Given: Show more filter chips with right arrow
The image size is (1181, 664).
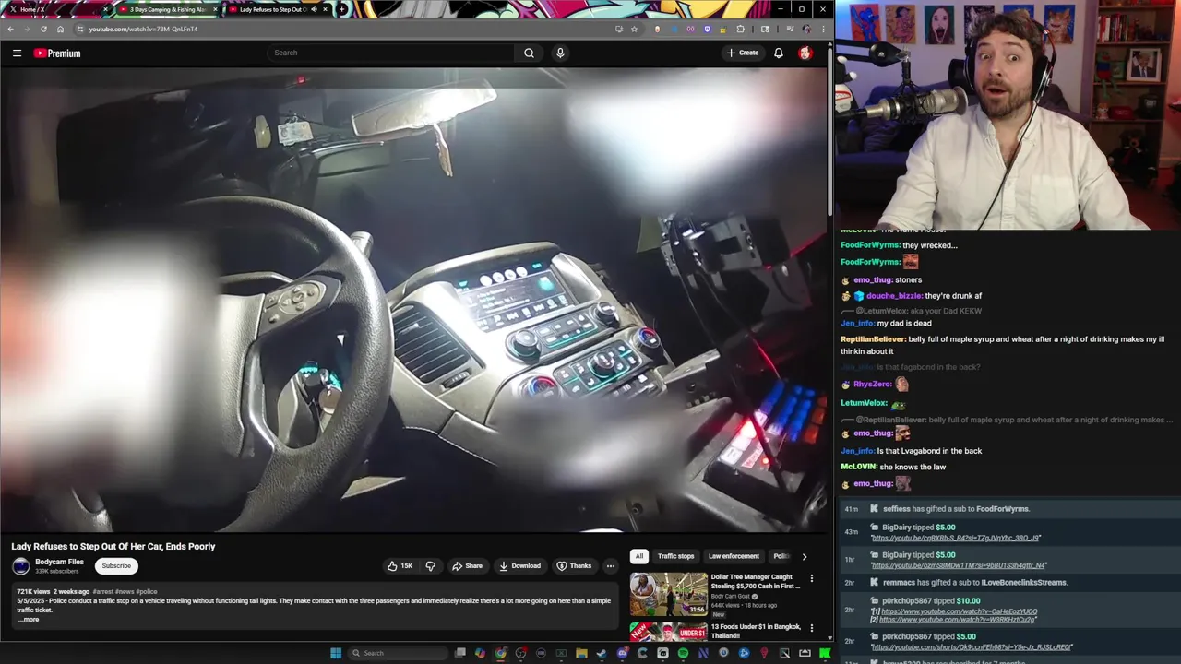Looking at the screenshot, I should tap(804, 556).
